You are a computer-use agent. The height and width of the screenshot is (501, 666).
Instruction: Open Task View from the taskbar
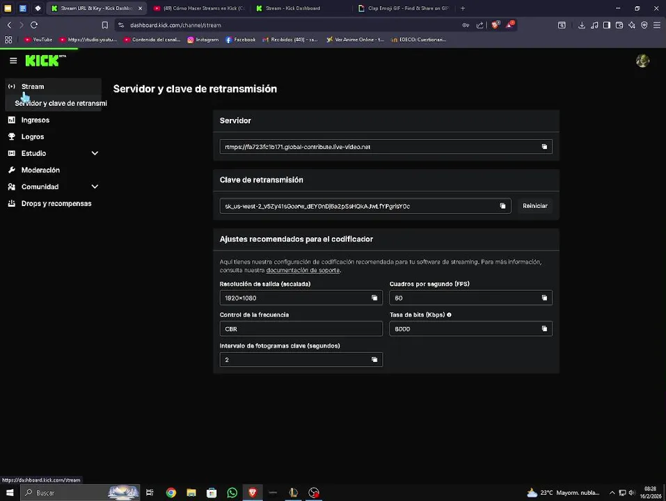coord(150,493)
